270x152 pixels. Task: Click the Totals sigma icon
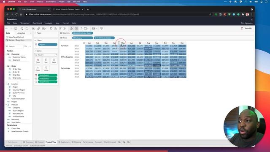[65, 28]
